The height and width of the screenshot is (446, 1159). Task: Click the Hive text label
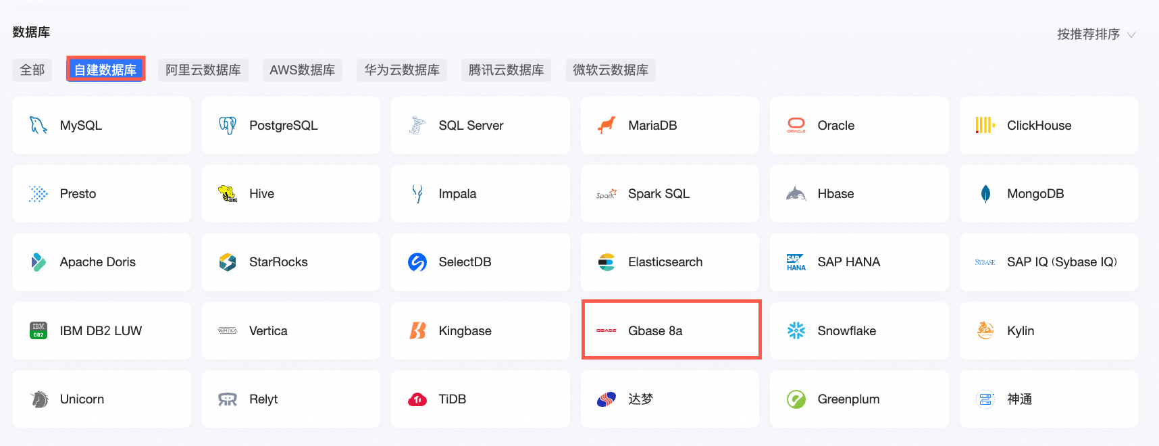[x=262, y=194]
